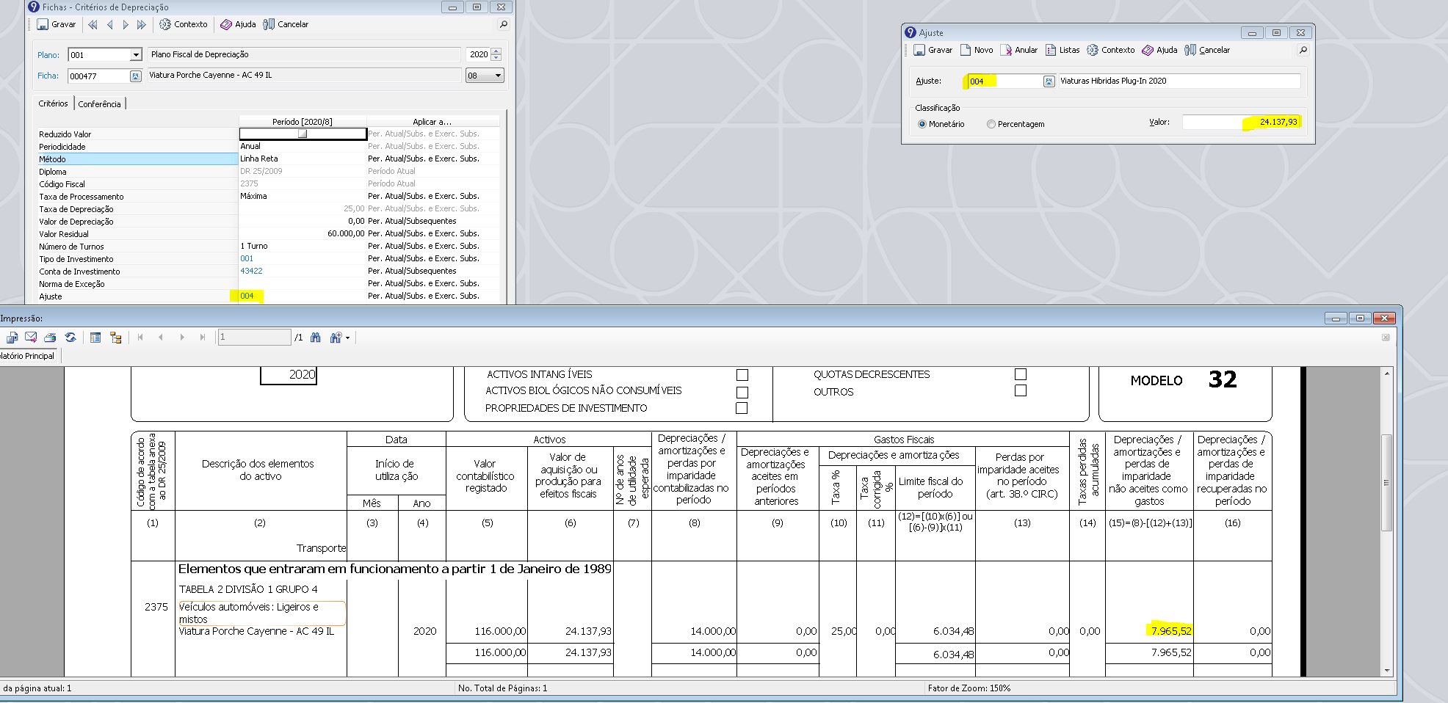Select the Relatório Principal tab
This screenshot has height=703, width=1448.
(28, 356)
